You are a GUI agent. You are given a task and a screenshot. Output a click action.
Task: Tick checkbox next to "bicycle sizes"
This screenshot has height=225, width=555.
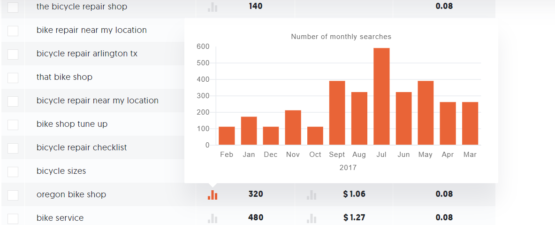click(13, 171)
